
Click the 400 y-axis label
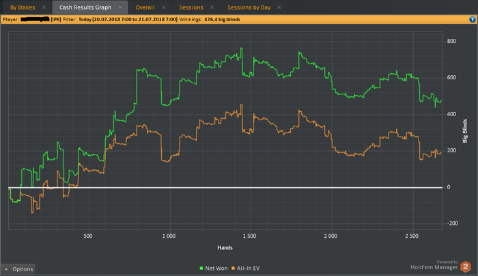click(451, 114)
